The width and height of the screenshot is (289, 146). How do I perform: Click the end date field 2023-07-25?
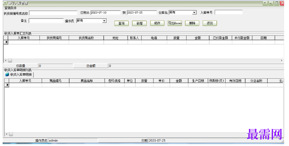point(141,12)
